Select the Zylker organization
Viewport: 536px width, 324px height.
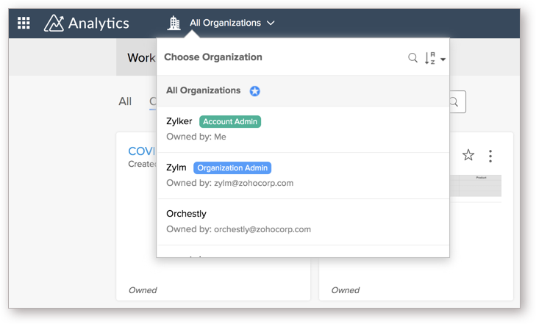click(x=303, y=129)
